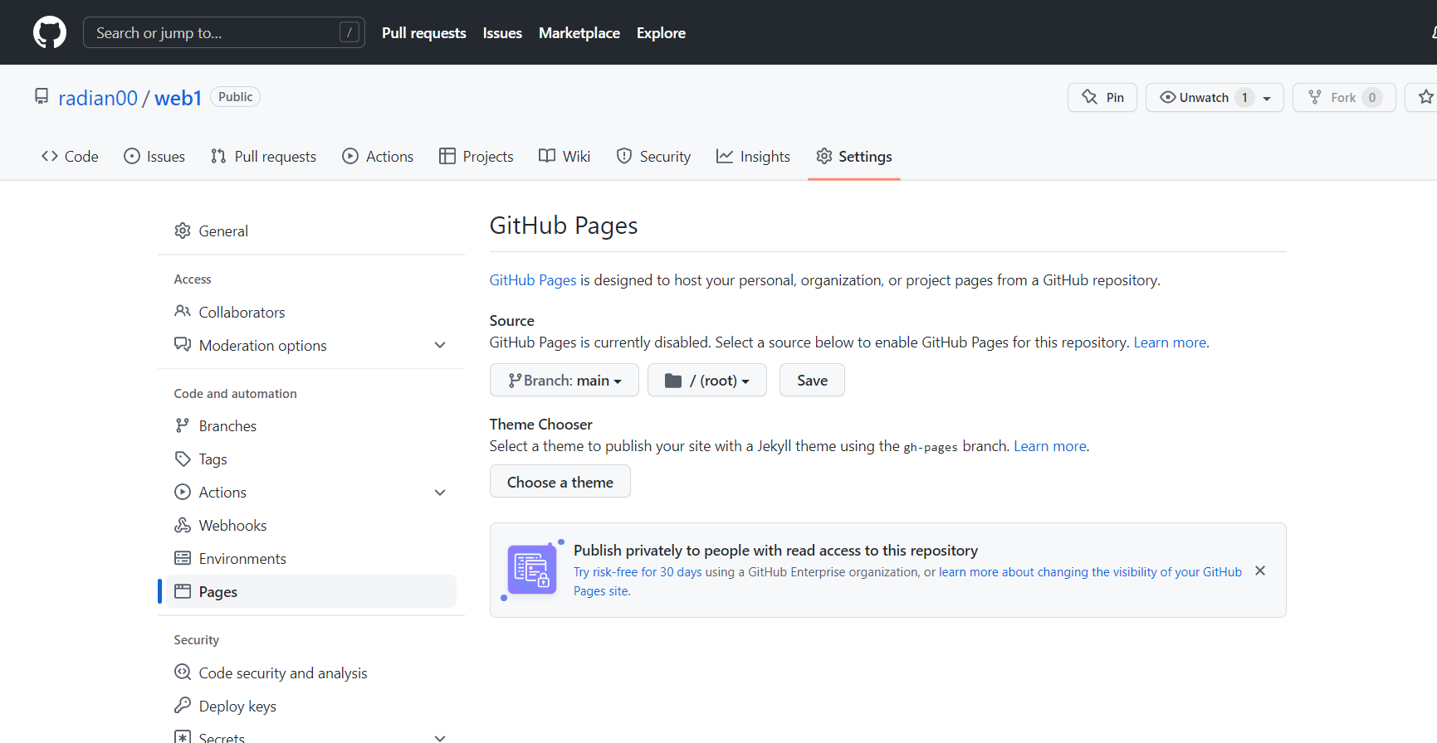The image size is (1437, 743).
Task: Expand the Moderation options chevron
Action: [440, 345]
